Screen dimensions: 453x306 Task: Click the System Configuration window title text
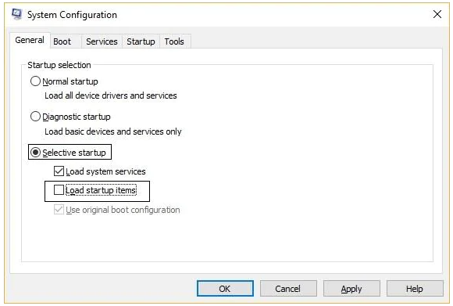(72, 14)
